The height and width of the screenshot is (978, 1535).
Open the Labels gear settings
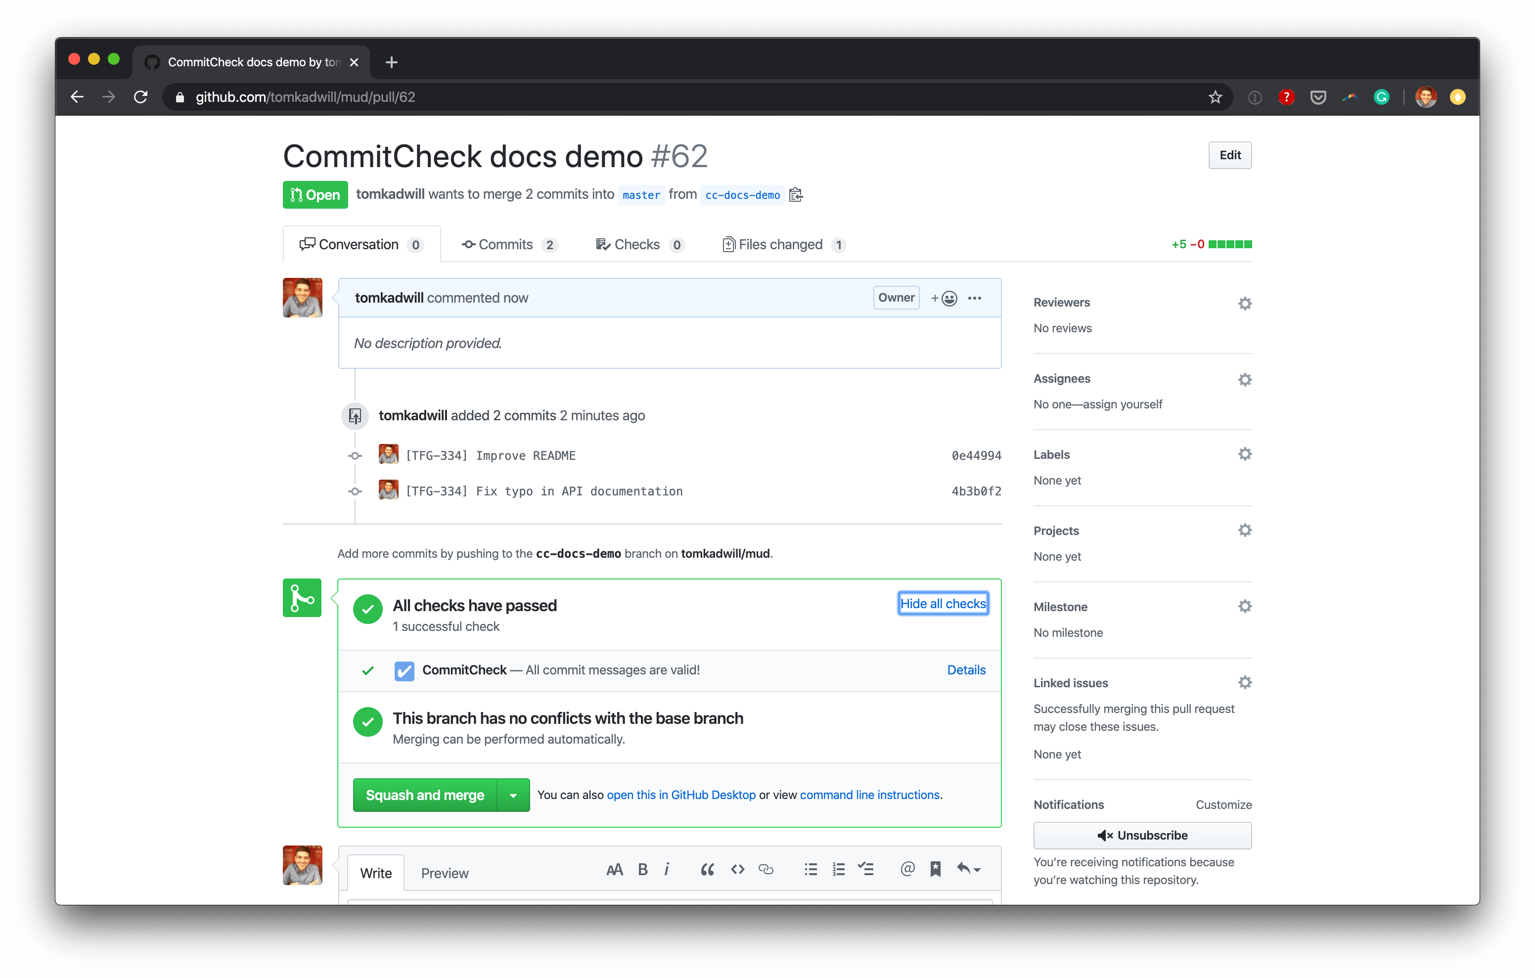pyautogui.click(x=1244, y=454)
